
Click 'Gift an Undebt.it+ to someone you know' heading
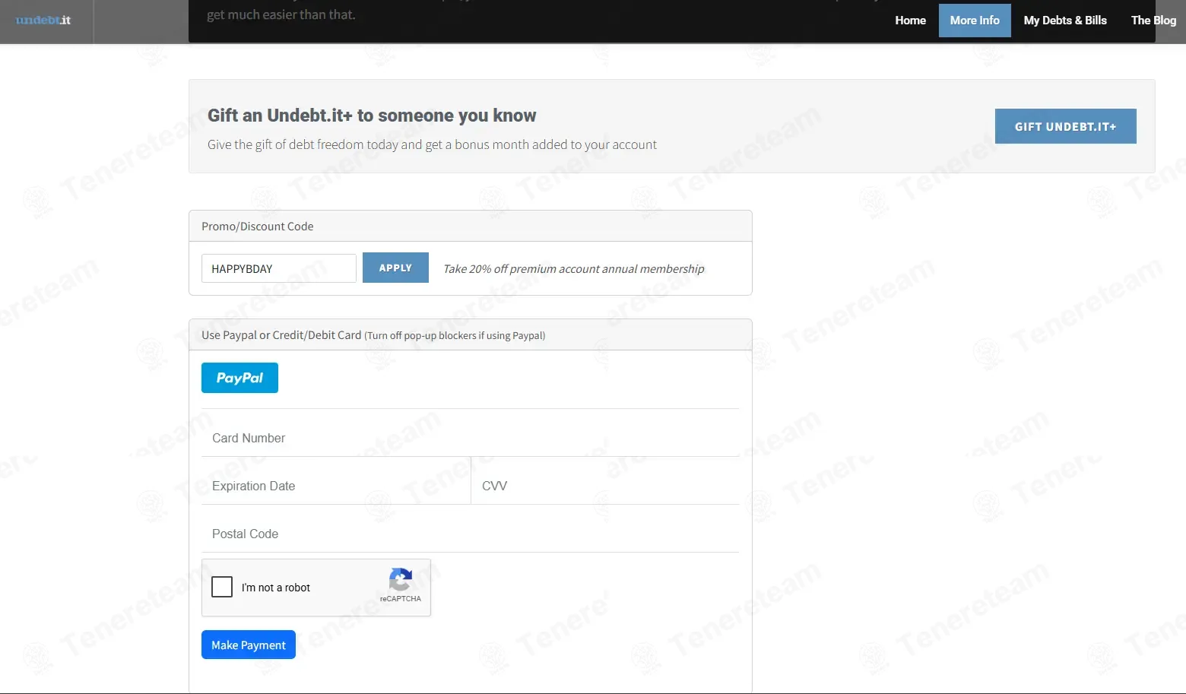pyautogui.click(x=372, y=116)
